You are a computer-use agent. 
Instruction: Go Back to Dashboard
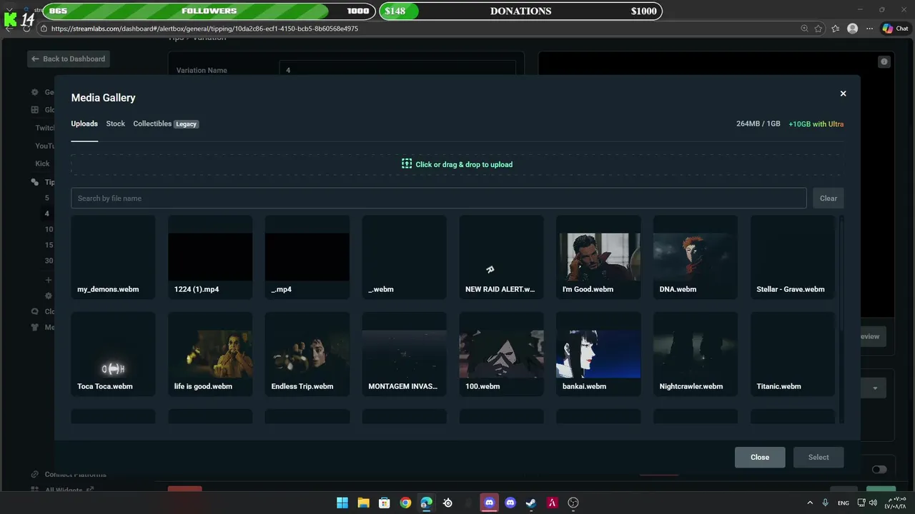(x=69, y=59)
